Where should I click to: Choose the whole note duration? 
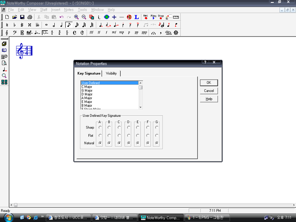pos(46,25)
